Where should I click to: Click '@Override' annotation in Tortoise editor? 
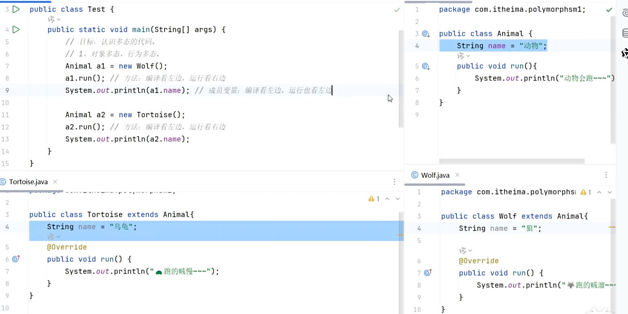67,247
